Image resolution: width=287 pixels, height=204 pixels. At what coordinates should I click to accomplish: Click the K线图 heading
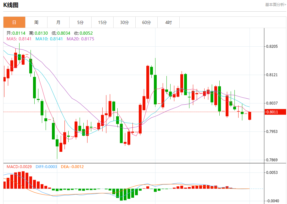click(x=11, y=5)
